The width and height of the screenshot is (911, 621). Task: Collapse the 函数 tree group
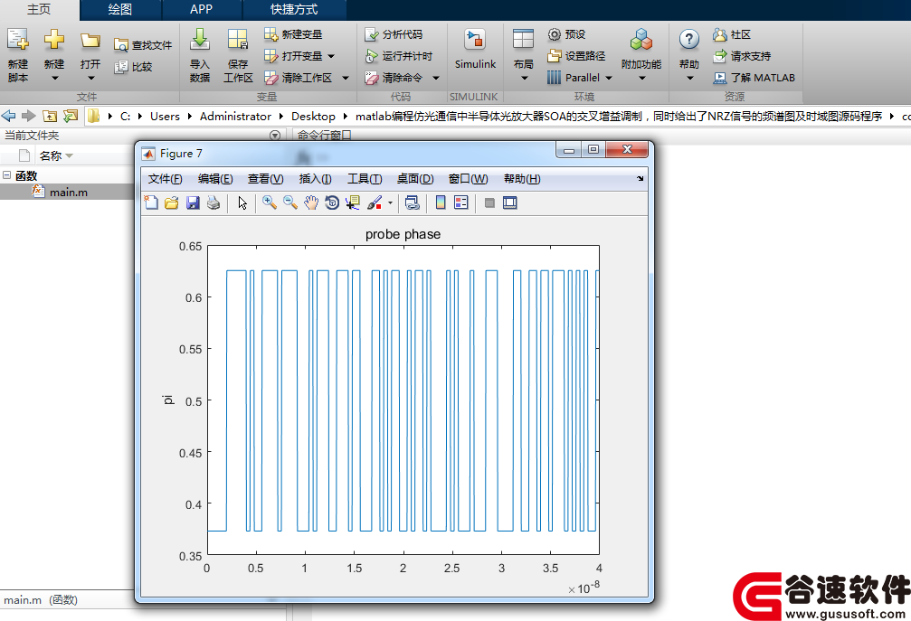7,174
